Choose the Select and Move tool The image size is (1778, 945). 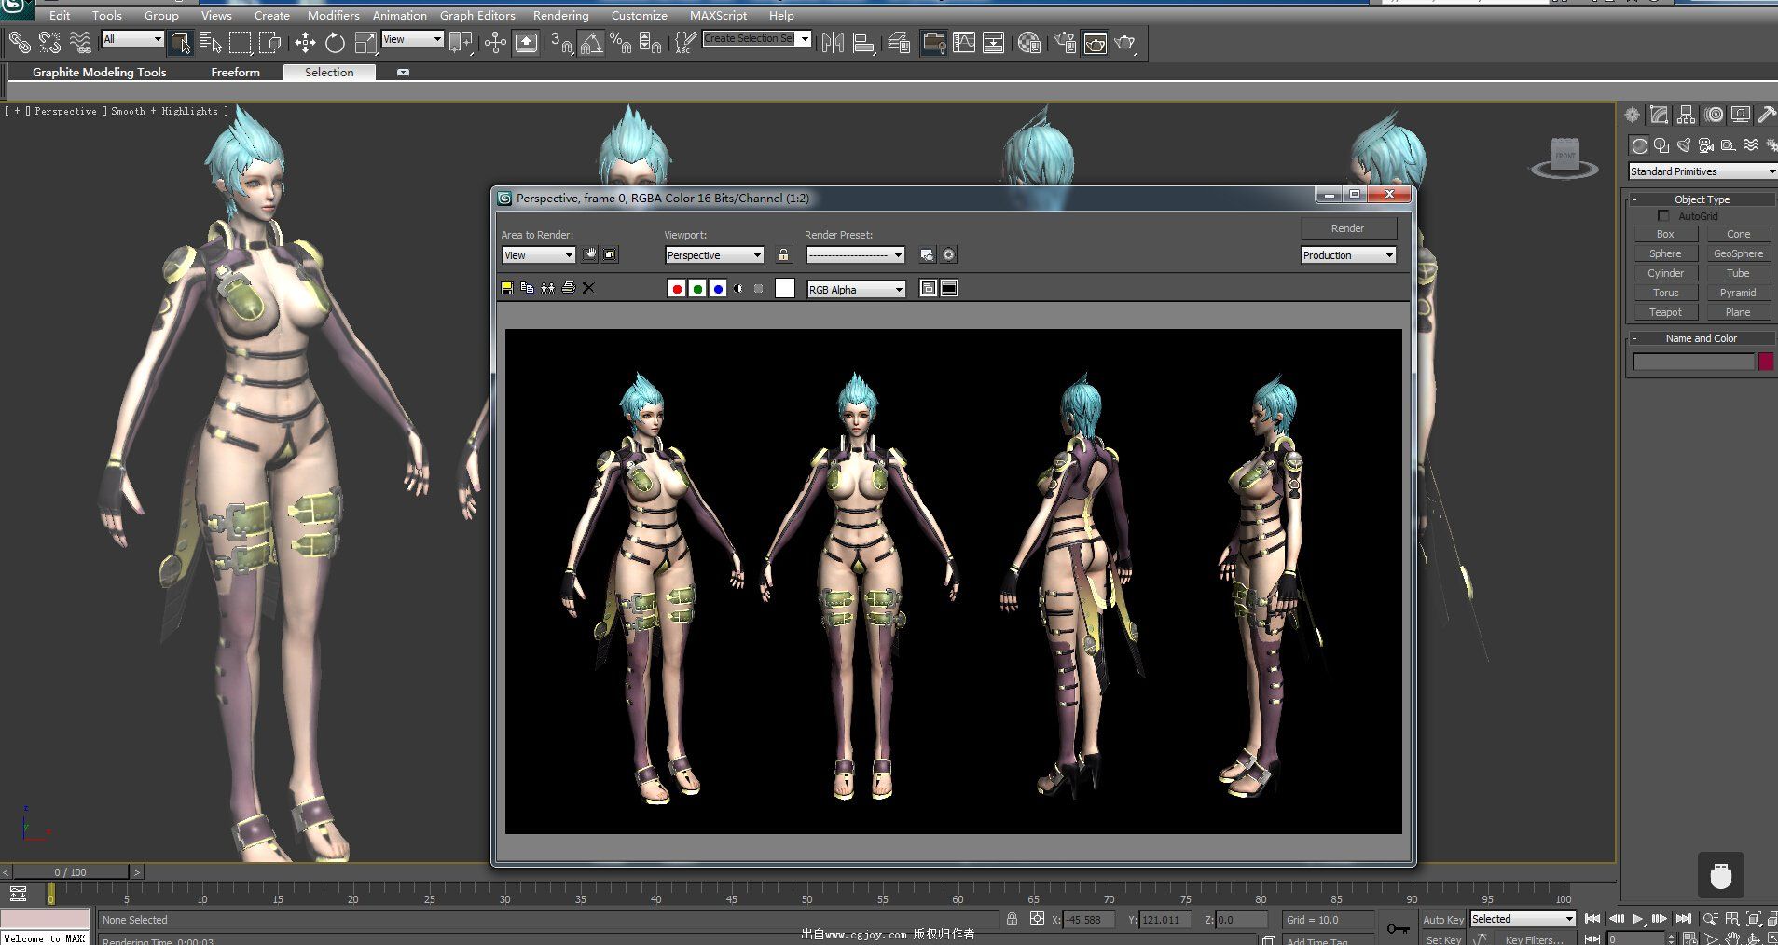click(x=305, y=42)
